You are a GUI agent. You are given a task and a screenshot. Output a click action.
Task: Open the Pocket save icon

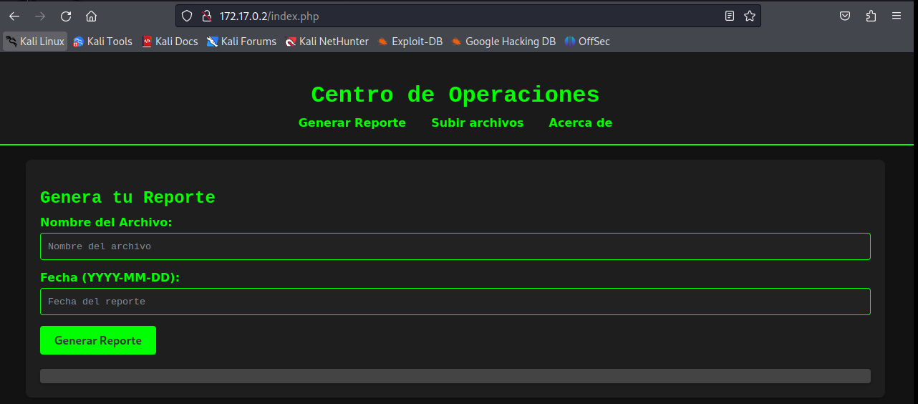coord(845,16)
